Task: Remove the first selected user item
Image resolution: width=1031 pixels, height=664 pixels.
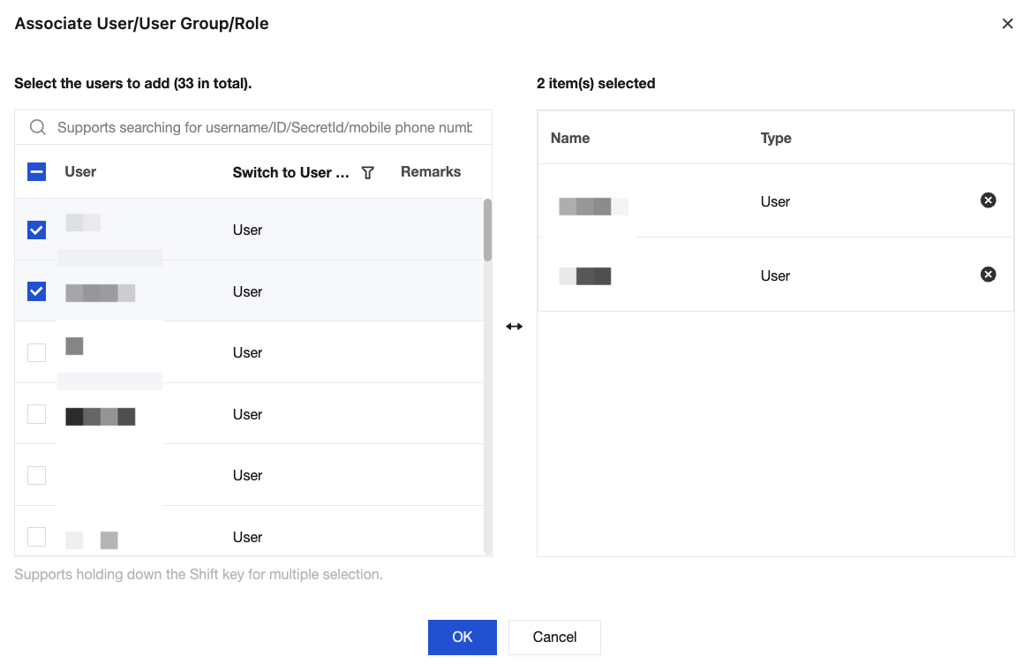Action: (989, 200)
